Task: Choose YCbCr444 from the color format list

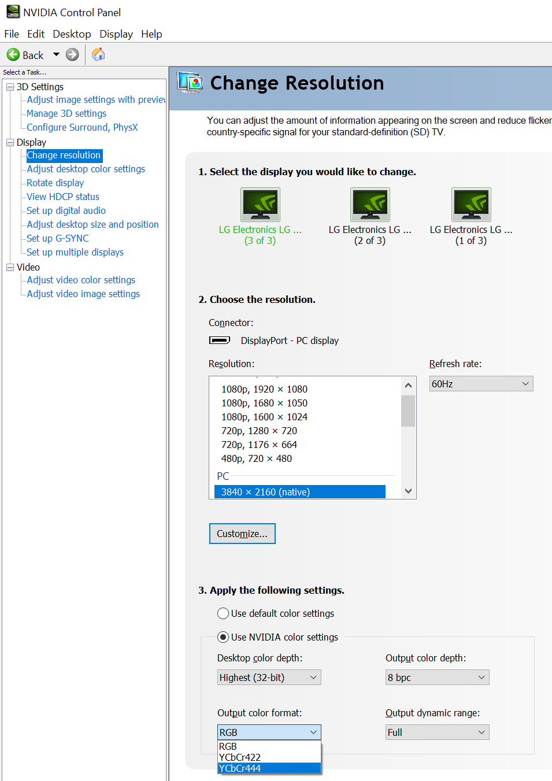Action: (x=269, y=768)
